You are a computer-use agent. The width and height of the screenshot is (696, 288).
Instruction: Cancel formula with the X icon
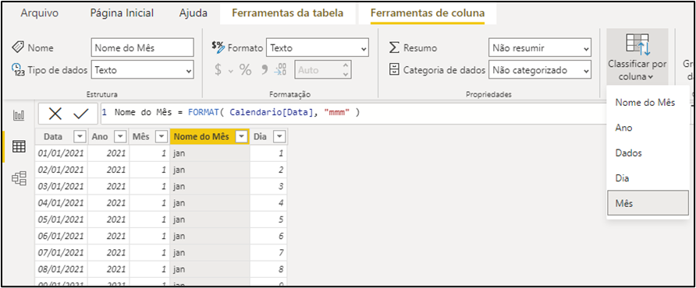(55, 114)
